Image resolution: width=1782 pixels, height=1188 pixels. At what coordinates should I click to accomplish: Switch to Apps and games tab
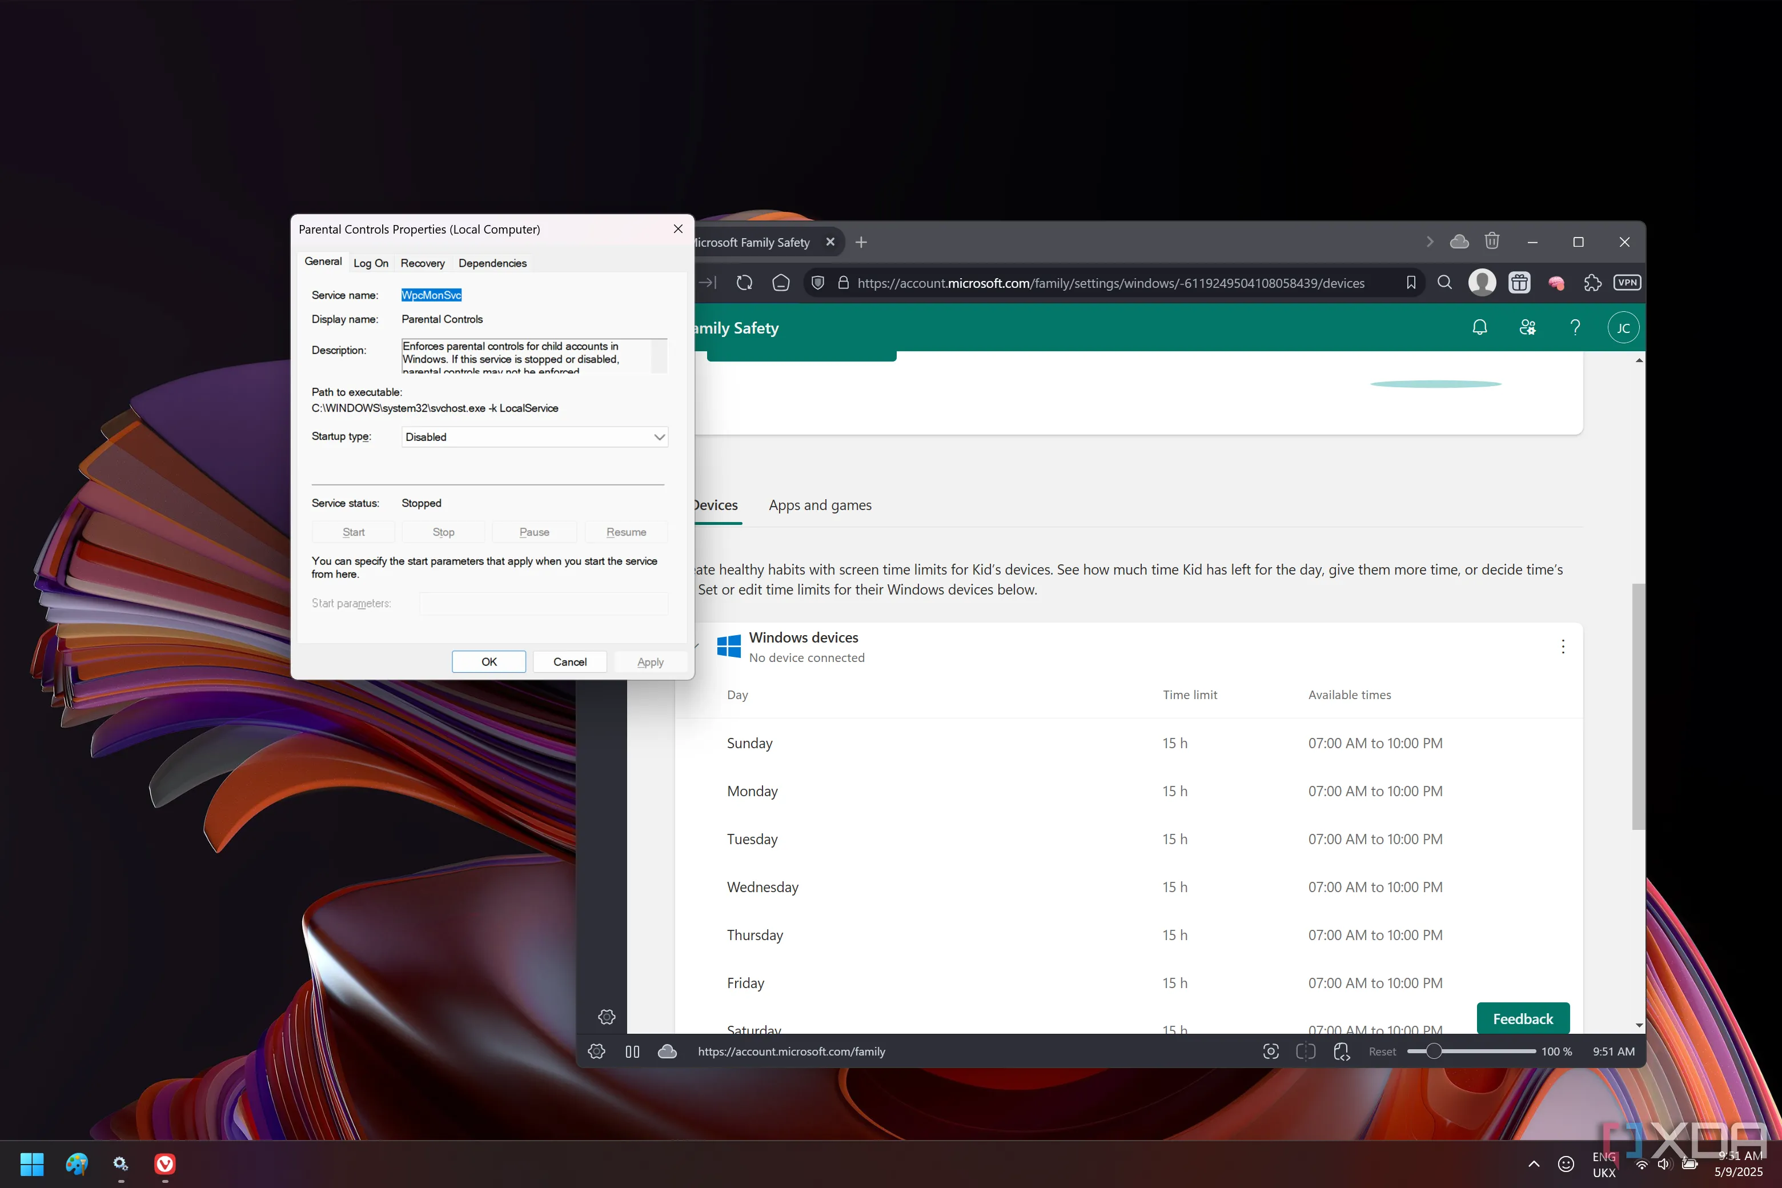(820, 504)
